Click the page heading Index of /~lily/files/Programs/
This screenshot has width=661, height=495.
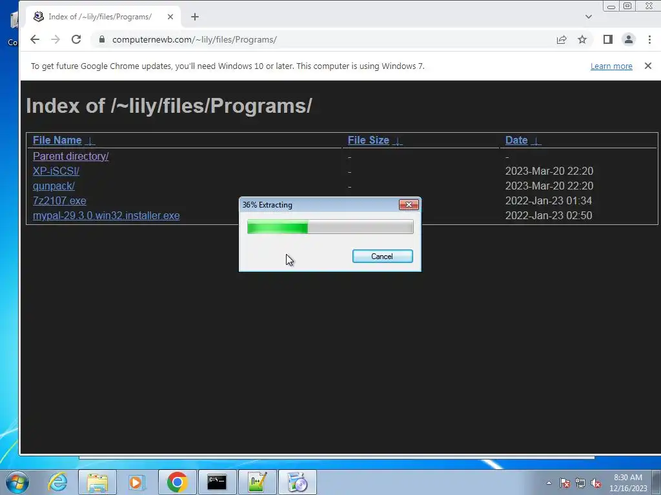169,106
